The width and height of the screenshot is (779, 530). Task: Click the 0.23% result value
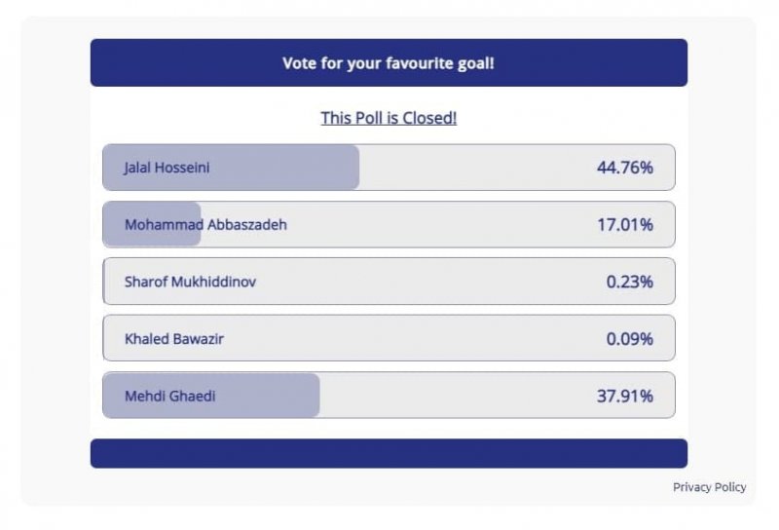[629, 282]
